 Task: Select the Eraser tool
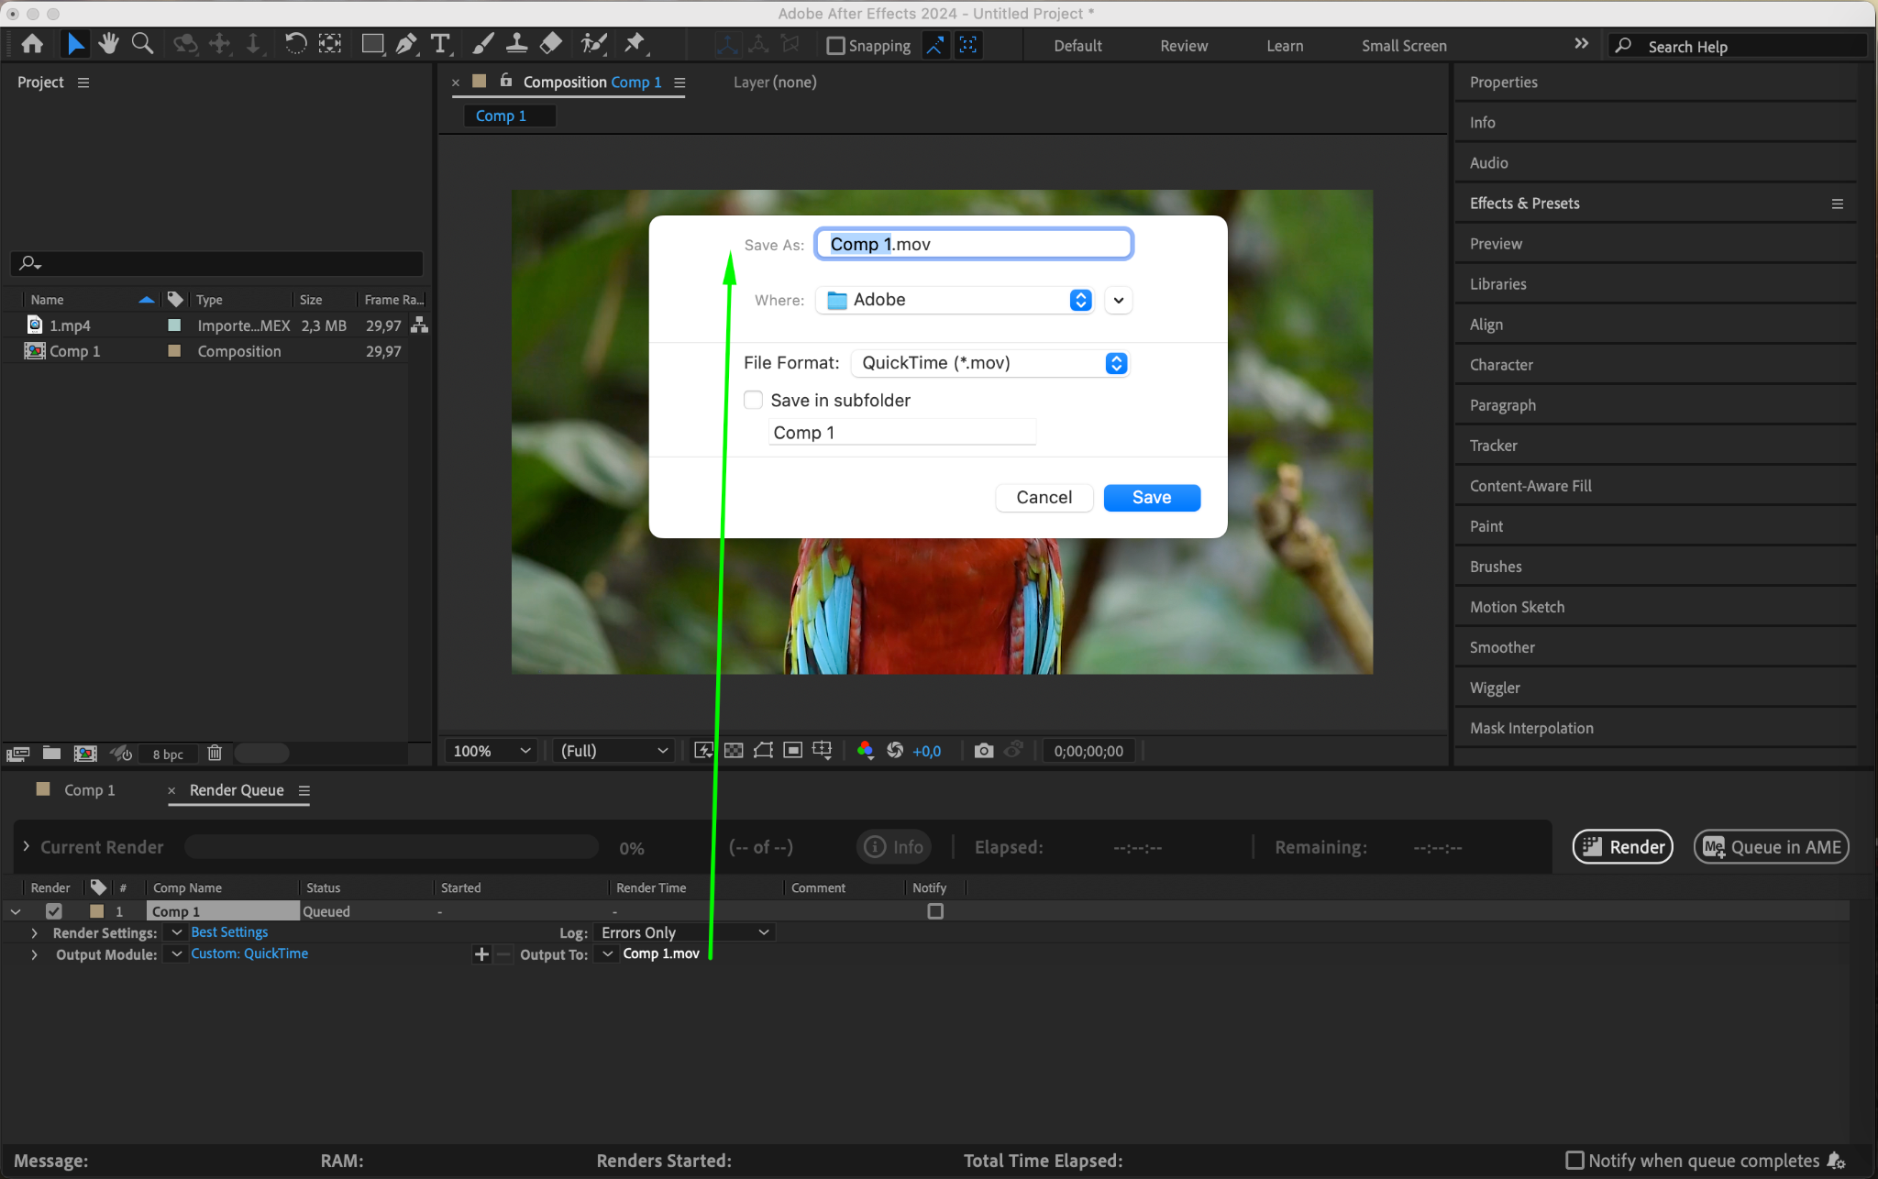(551, 44)
